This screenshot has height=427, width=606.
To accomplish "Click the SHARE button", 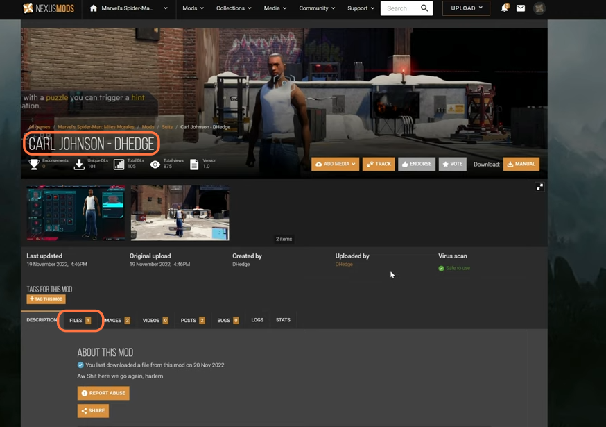I will pos(93,411).
